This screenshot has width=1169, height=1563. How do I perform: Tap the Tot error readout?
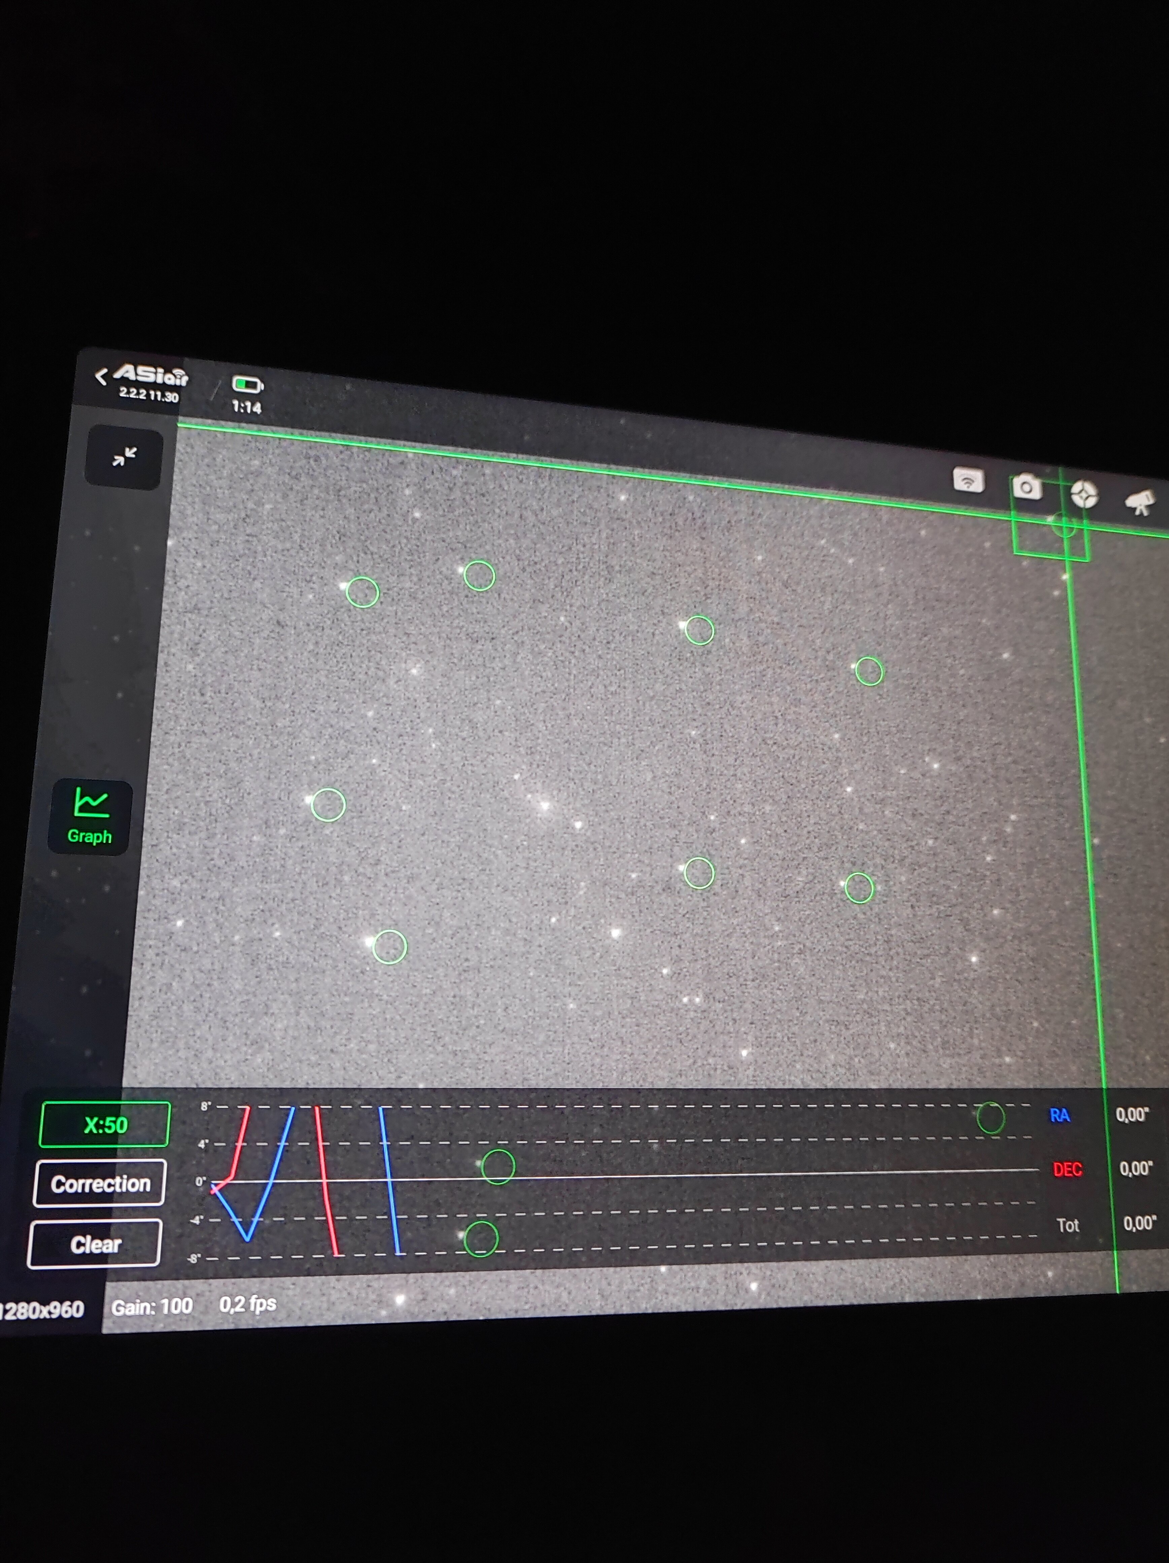point(1139,1222)
